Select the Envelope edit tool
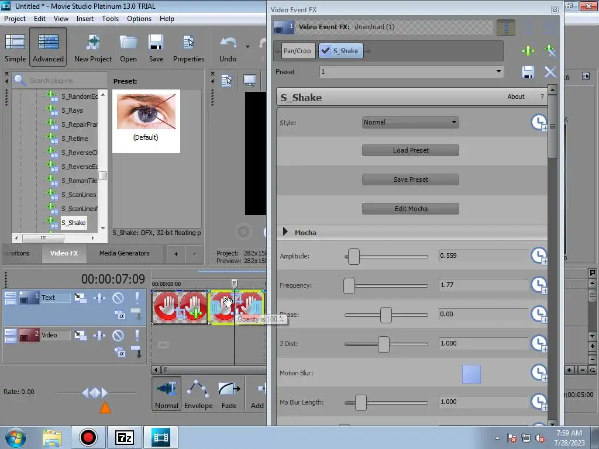This screenshot has width=599, height=449. point(198,393)
